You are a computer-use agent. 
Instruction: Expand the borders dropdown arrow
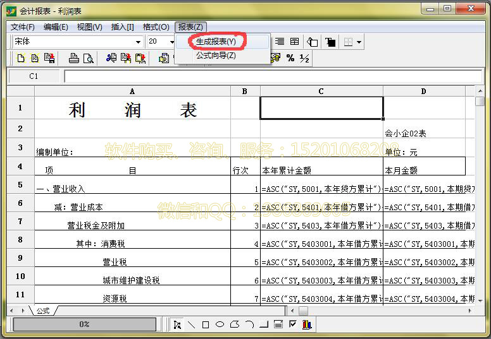(359, 42)
